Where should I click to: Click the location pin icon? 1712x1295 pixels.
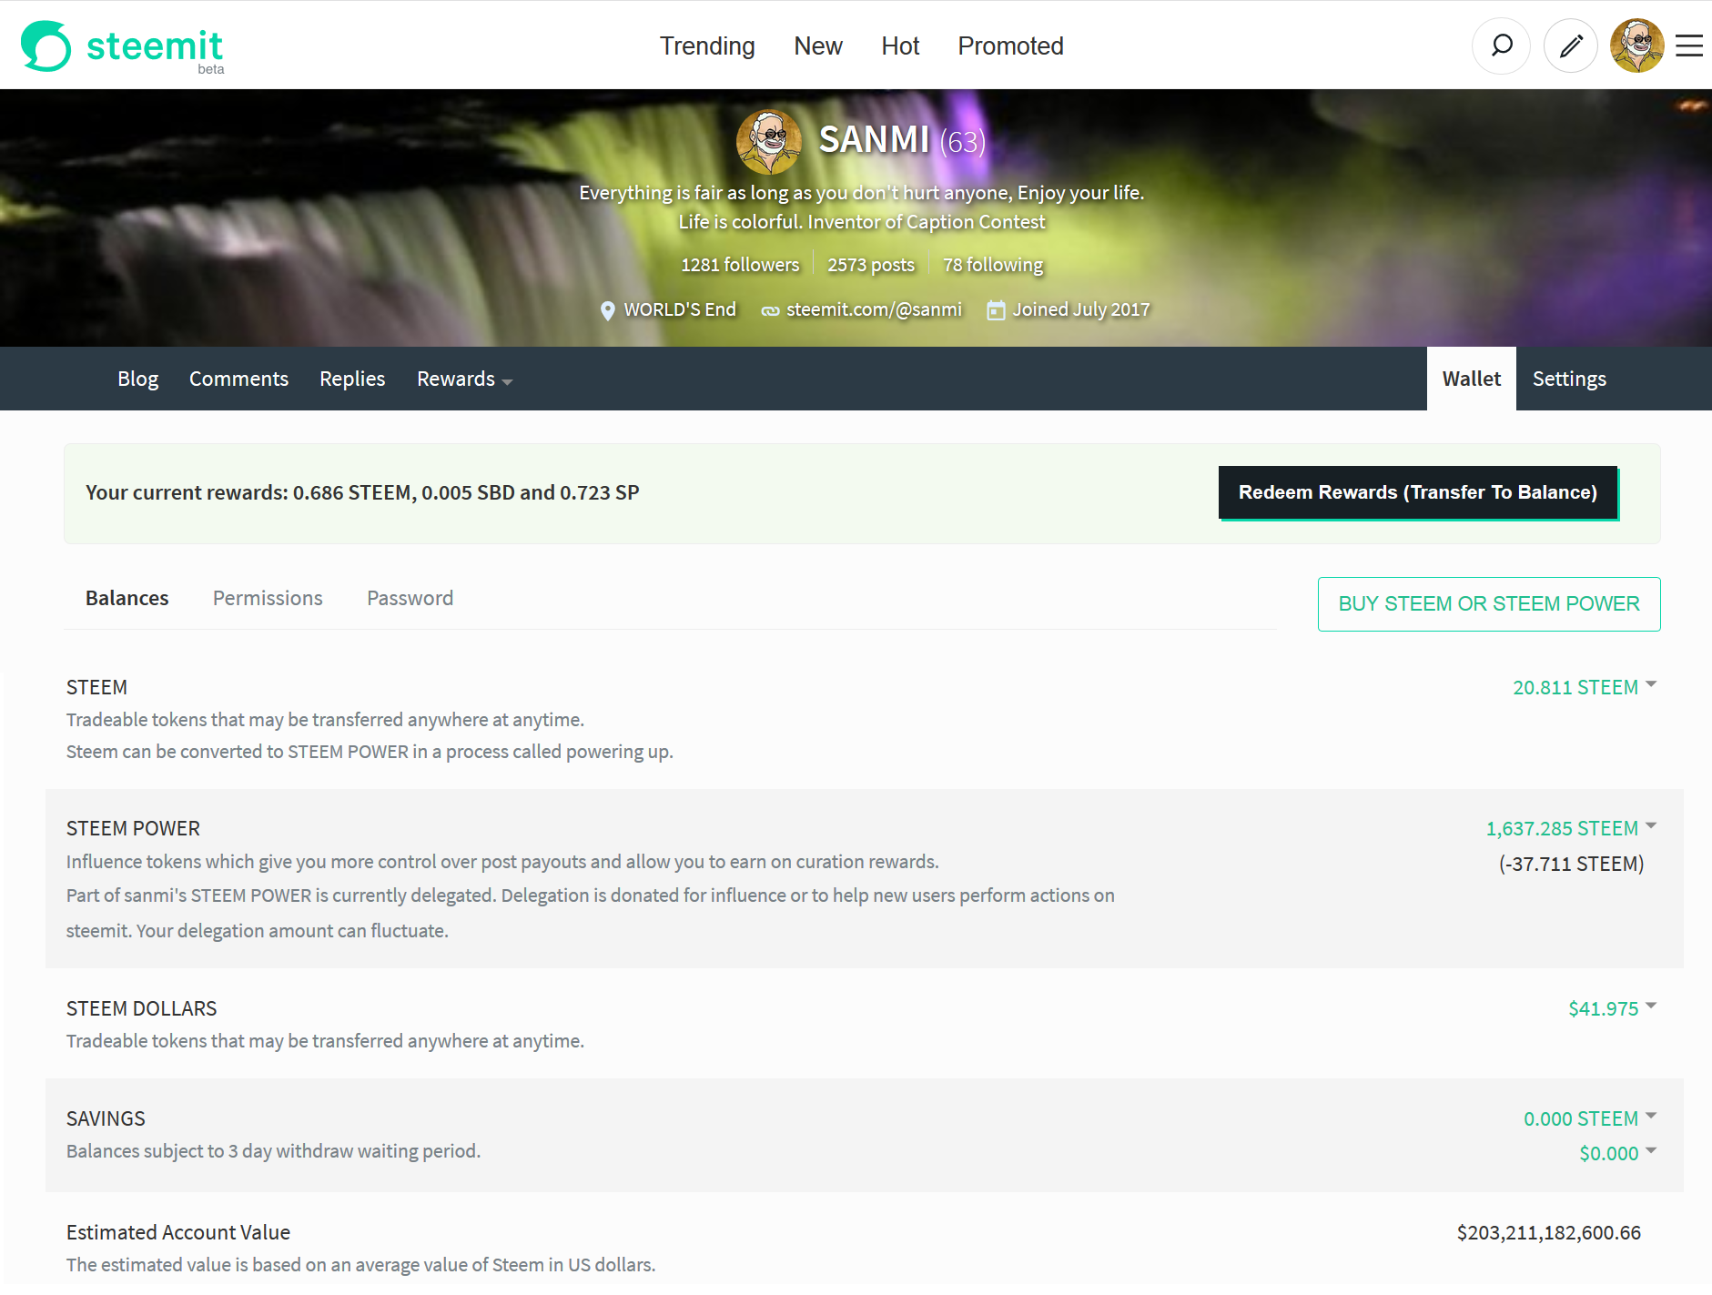tap(608, 310)
